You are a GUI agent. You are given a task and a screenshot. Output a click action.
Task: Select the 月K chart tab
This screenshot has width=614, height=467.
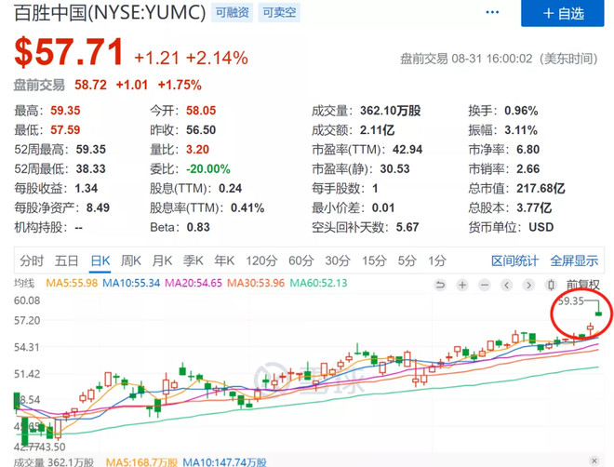pyautogui.click(x=162, y=260)
